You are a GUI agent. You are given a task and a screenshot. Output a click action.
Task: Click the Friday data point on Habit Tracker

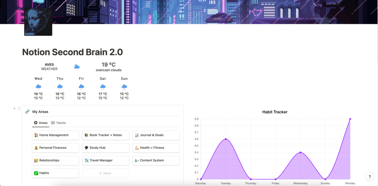(276, 179)
